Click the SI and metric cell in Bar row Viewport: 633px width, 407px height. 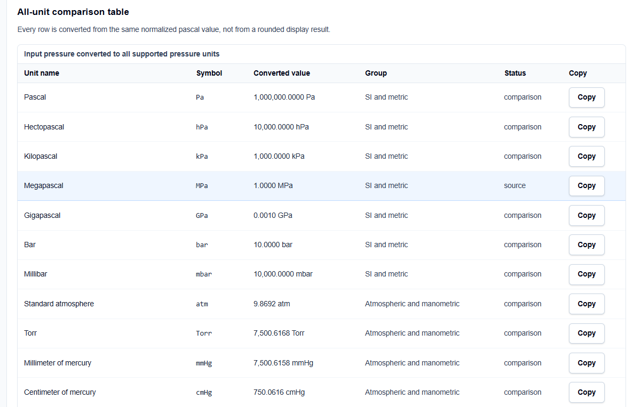(x=386, y=245)
